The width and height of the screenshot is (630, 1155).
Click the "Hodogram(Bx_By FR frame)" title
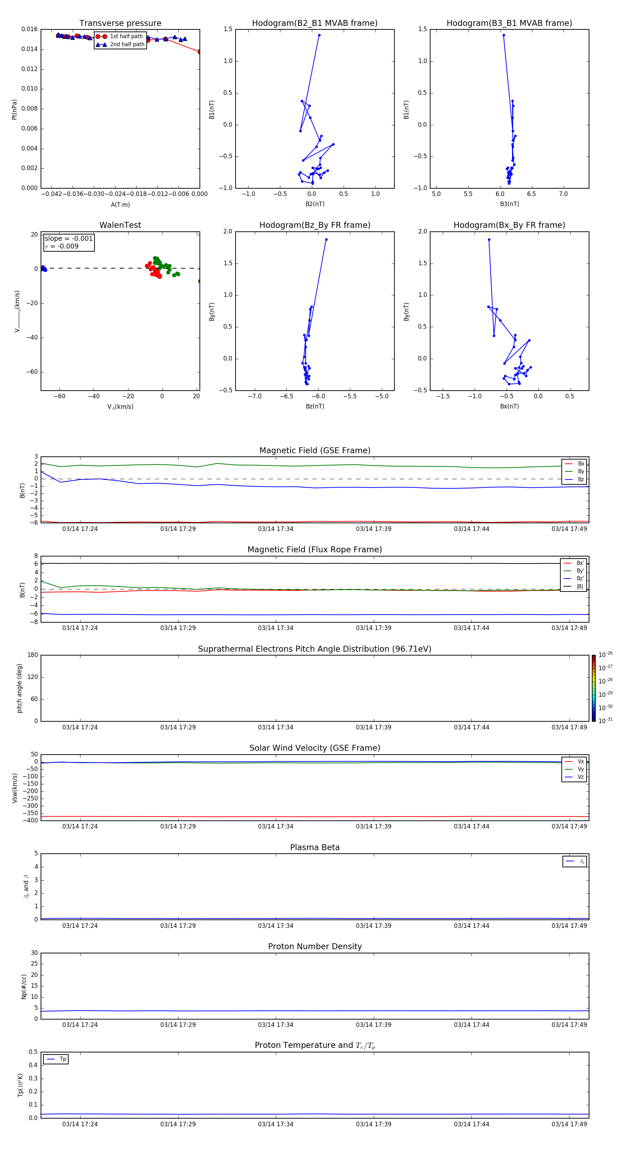509,225
